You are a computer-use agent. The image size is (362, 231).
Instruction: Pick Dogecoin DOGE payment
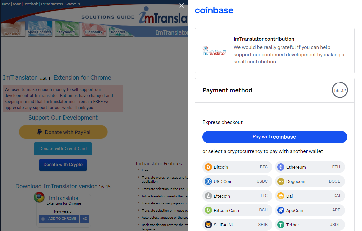(x=310, y=181)
